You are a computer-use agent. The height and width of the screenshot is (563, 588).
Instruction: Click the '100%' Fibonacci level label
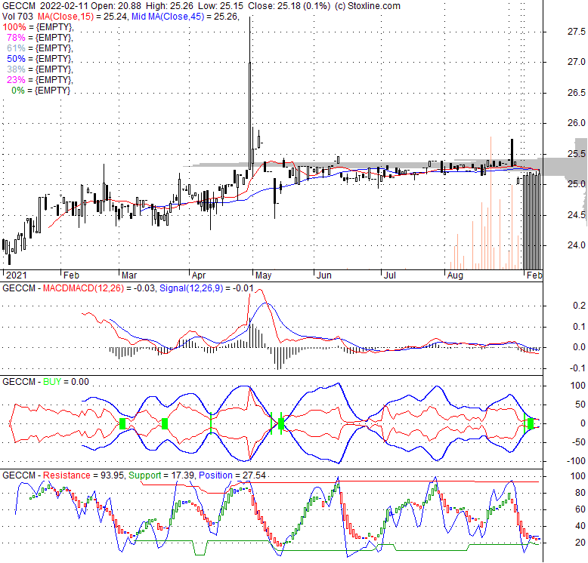[14, 27]
